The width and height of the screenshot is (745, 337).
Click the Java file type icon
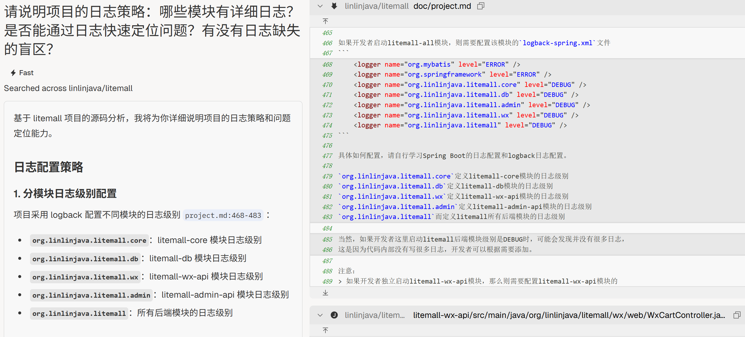tap(334, 315)
